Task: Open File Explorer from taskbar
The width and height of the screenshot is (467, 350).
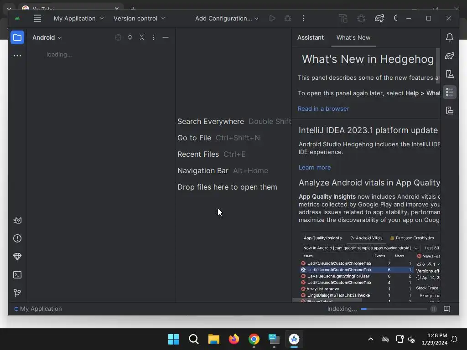Action: coord(213,339)
